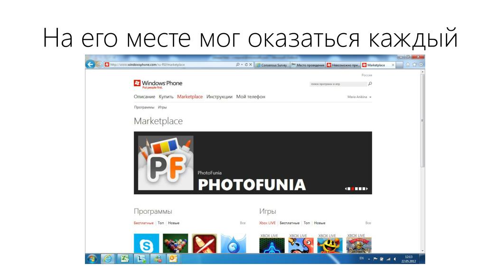Go back with the browser back arrow
486x273 pixels.
click(x=90, y=64)
